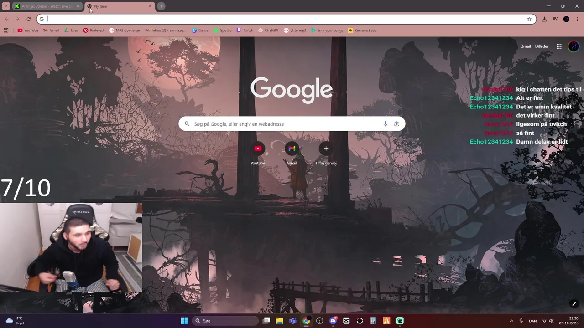Open Microsoft Teams from the taskbar

coord(292,321)
